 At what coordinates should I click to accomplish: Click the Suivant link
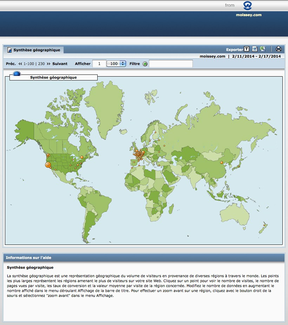pyautogui.click(x=60, y=64)
